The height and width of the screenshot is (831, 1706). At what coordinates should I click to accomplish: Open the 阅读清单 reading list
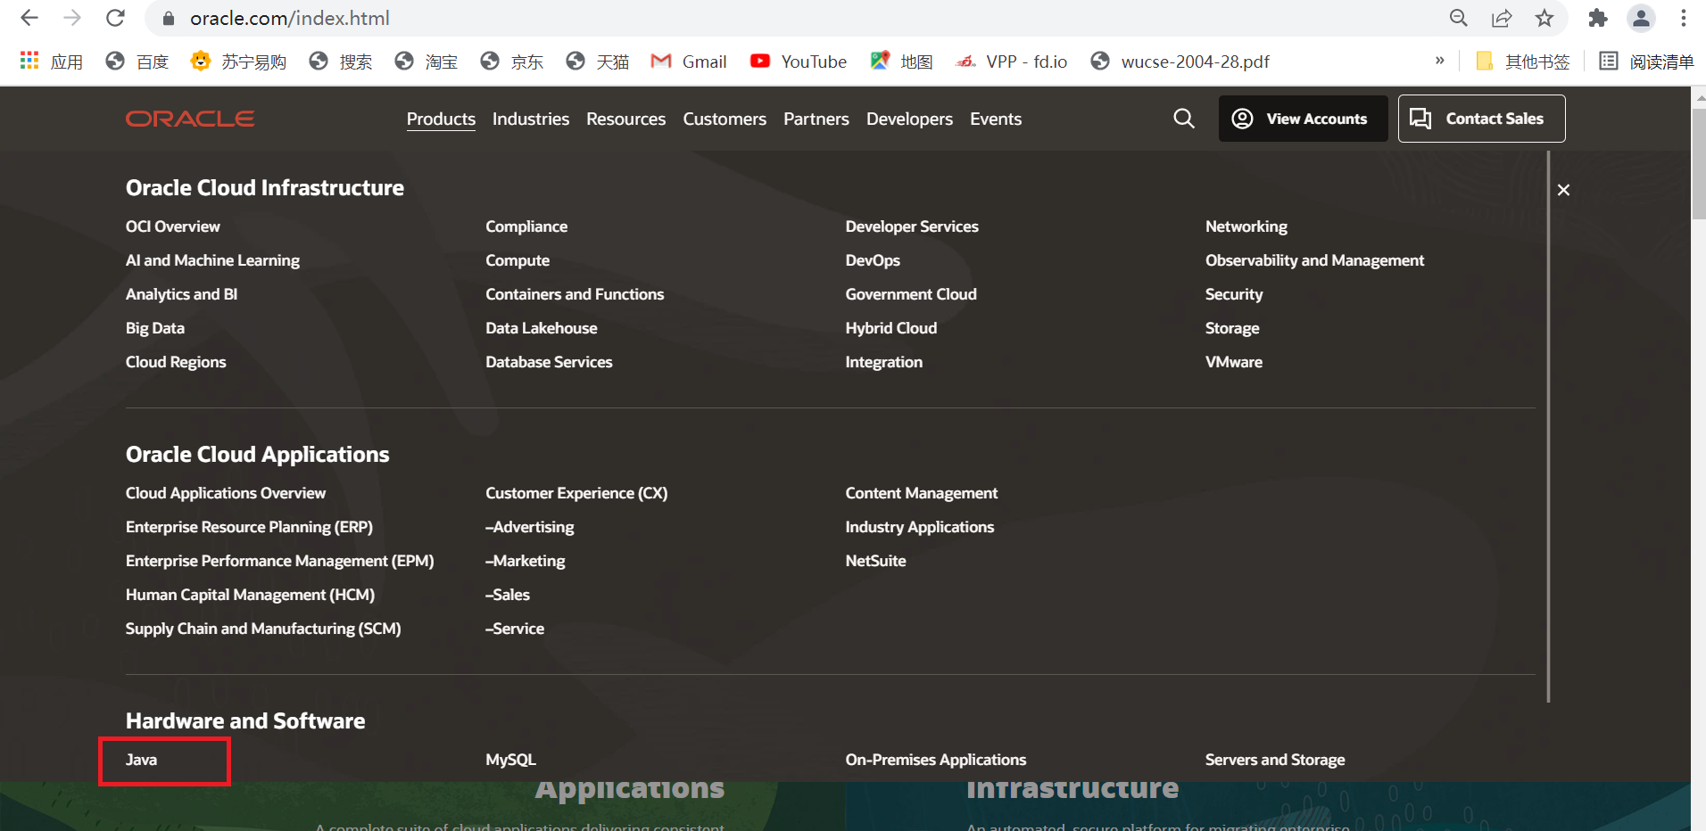1646,62
